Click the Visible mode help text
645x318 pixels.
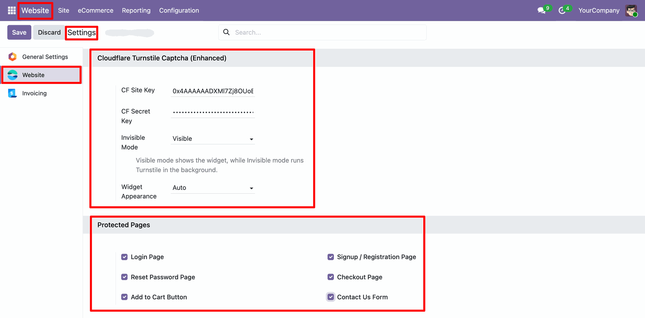tap(220, 165)
